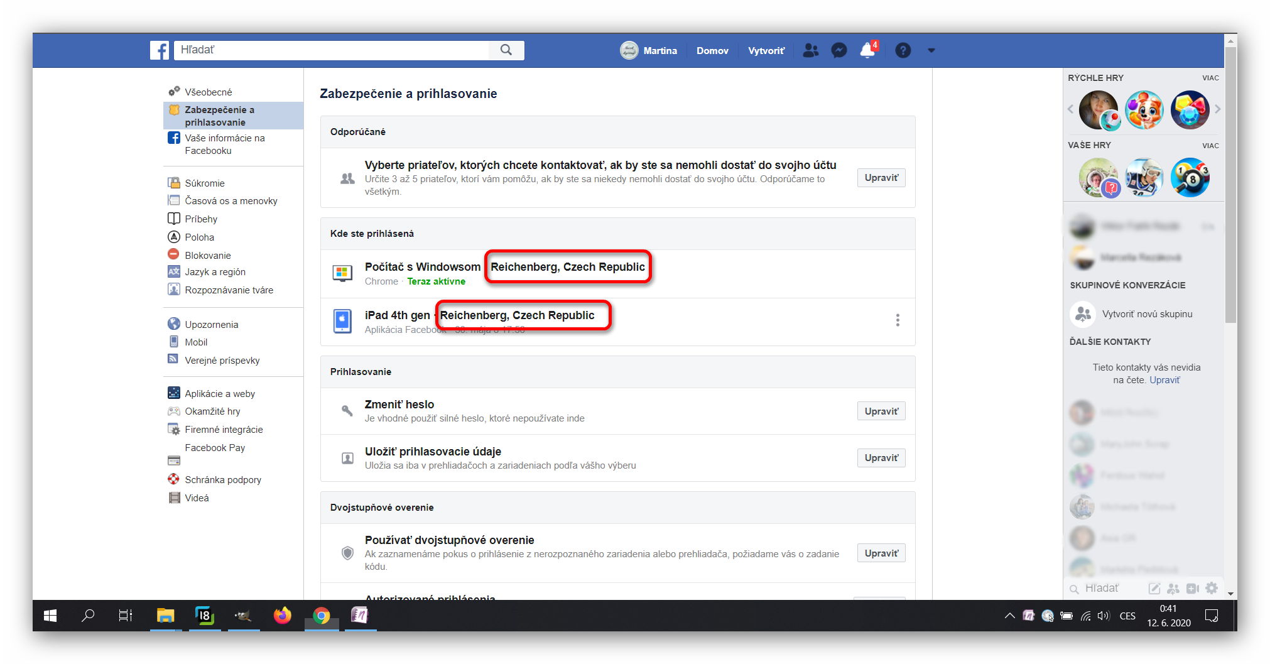Click the new message compose icon in chat
This screenshot has height=664, width=1270.
1154,589
